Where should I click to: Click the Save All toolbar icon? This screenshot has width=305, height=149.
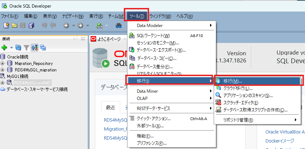pos(31,26)
